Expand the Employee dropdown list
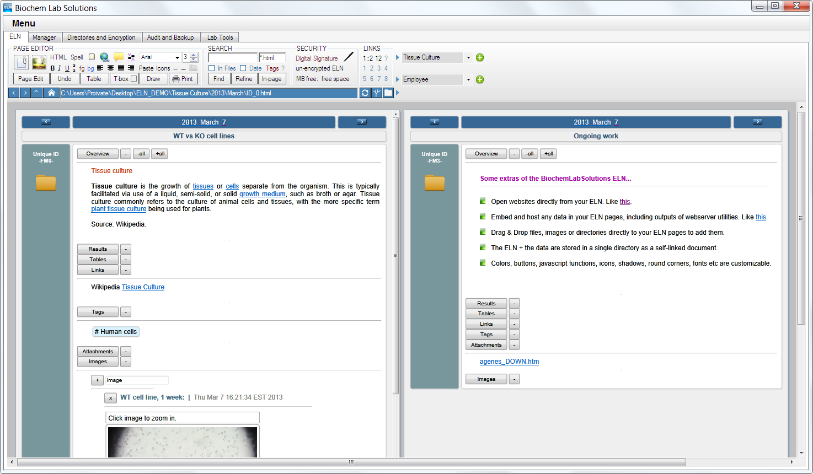This screenshot has height=474, width=813. point(468,80)
